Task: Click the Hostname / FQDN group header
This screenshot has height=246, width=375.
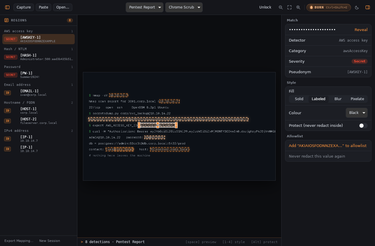Action: tap(38, 102)
